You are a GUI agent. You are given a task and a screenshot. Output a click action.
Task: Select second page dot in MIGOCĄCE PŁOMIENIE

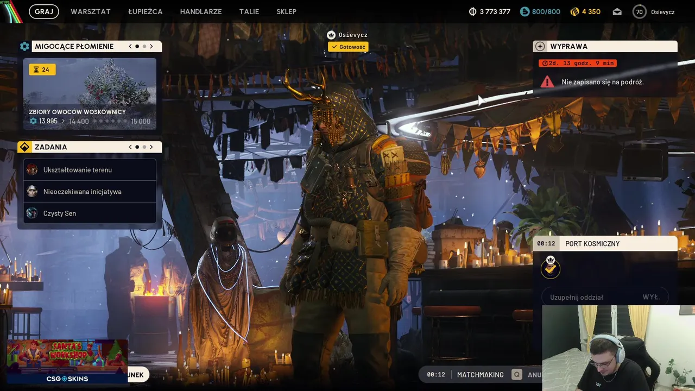[144, 47]
